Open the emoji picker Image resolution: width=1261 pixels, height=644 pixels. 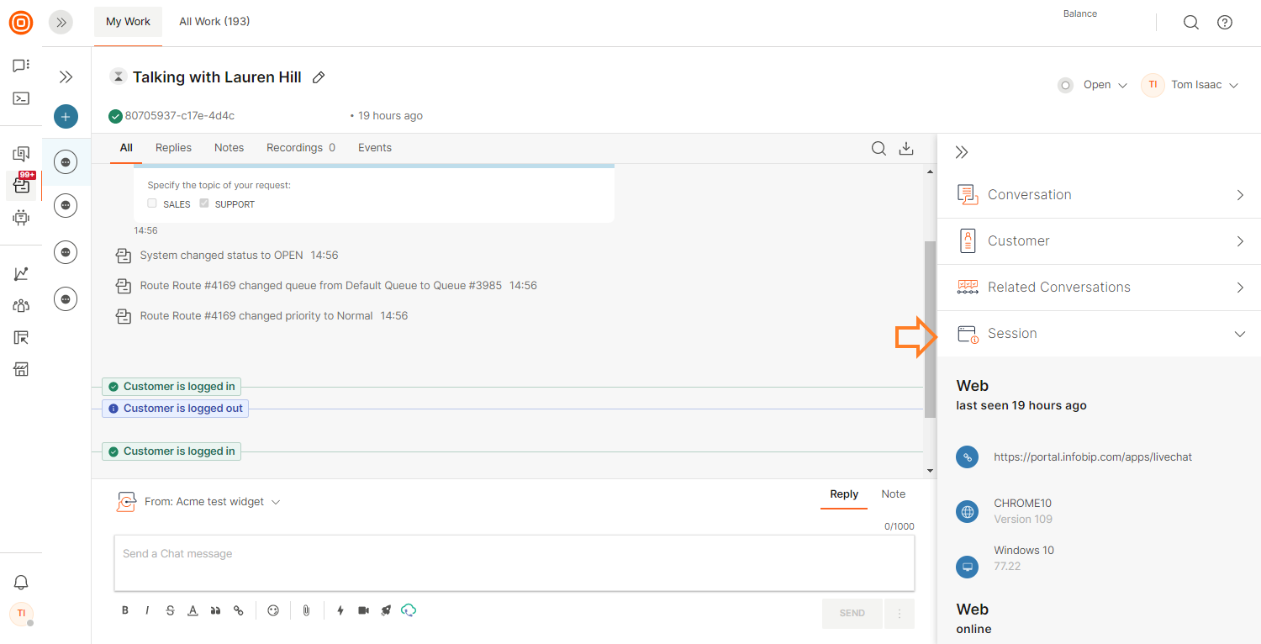pyautogui.click(x=273, y=610)
